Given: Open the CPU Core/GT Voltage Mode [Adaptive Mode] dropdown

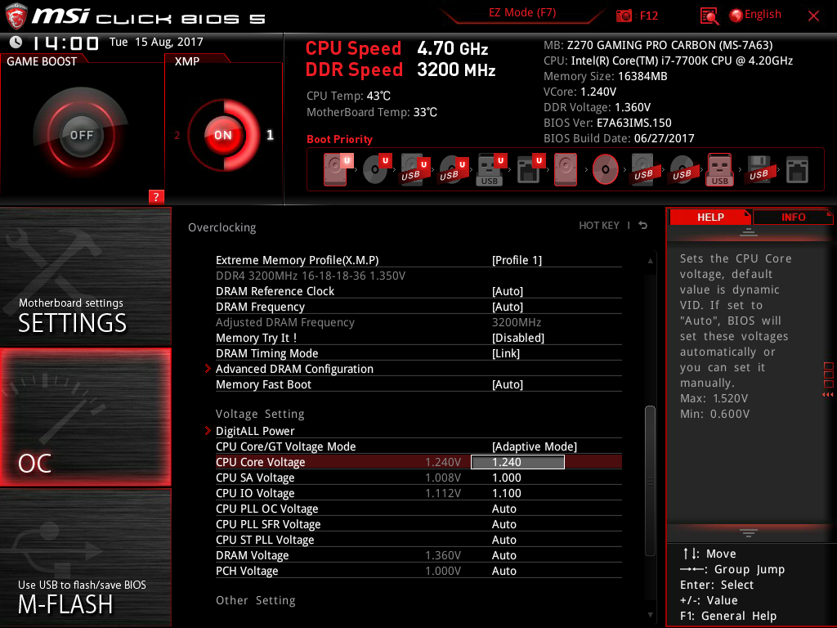Looking at the screenshot, I should [534, 446].
